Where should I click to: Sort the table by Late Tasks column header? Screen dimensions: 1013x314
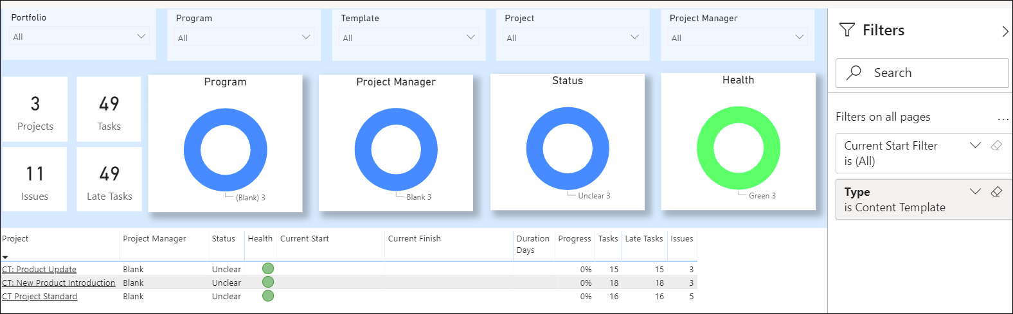coord(643,239)
